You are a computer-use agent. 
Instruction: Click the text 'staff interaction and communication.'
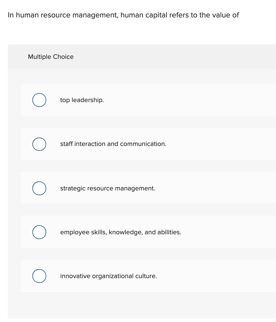(x=113, y=144)
